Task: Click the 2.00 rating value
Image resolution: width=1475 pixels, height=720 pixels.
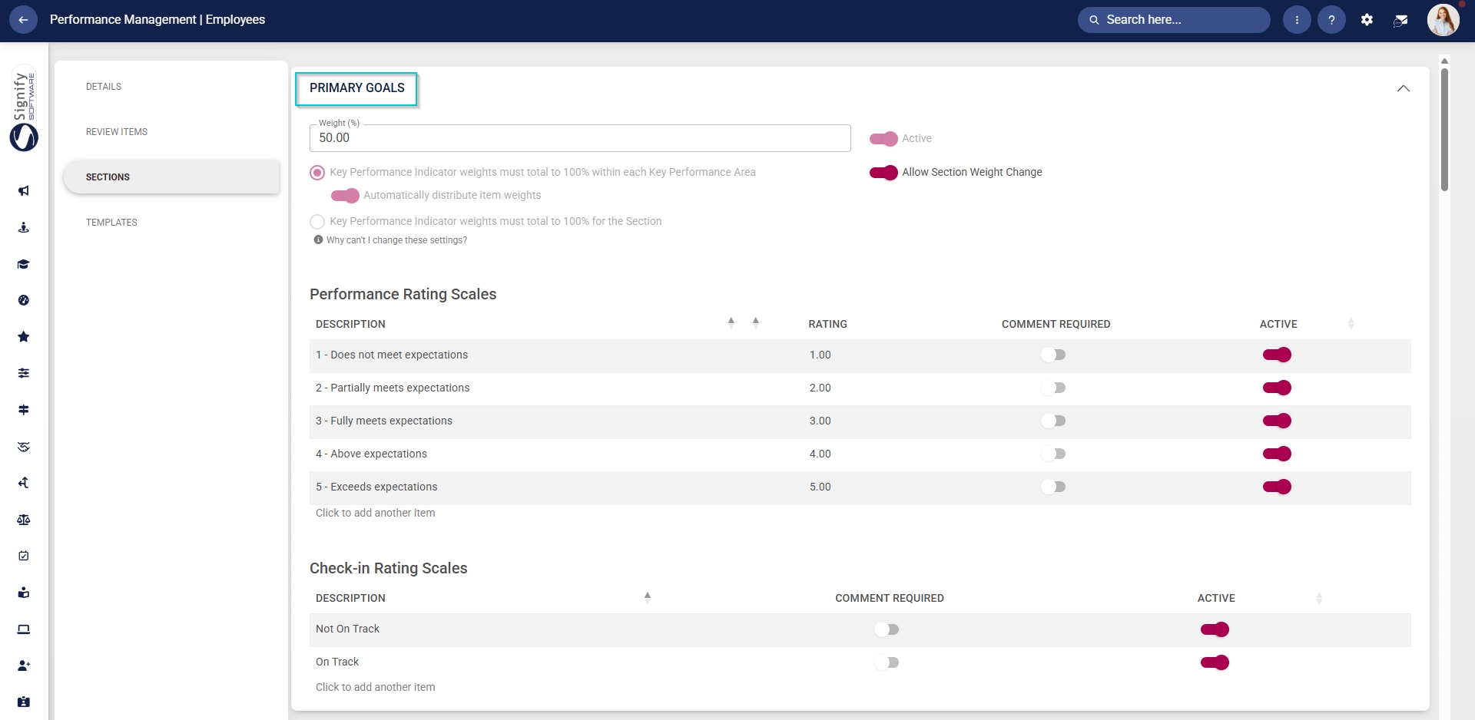Action: click(x=820, y=388)
